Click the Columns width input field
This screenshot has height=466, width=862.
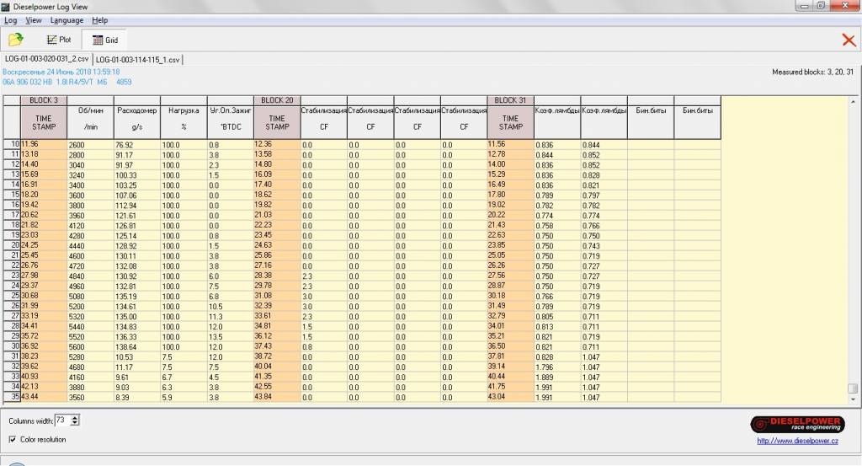(62, 420)
